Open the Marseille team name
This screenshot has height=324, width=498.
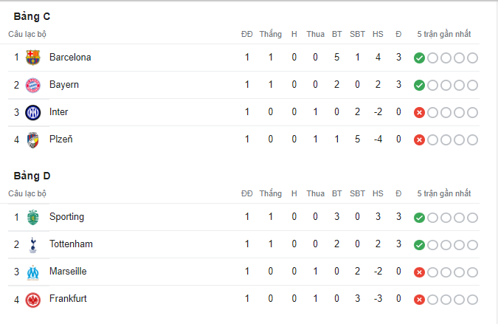point(68,272)
